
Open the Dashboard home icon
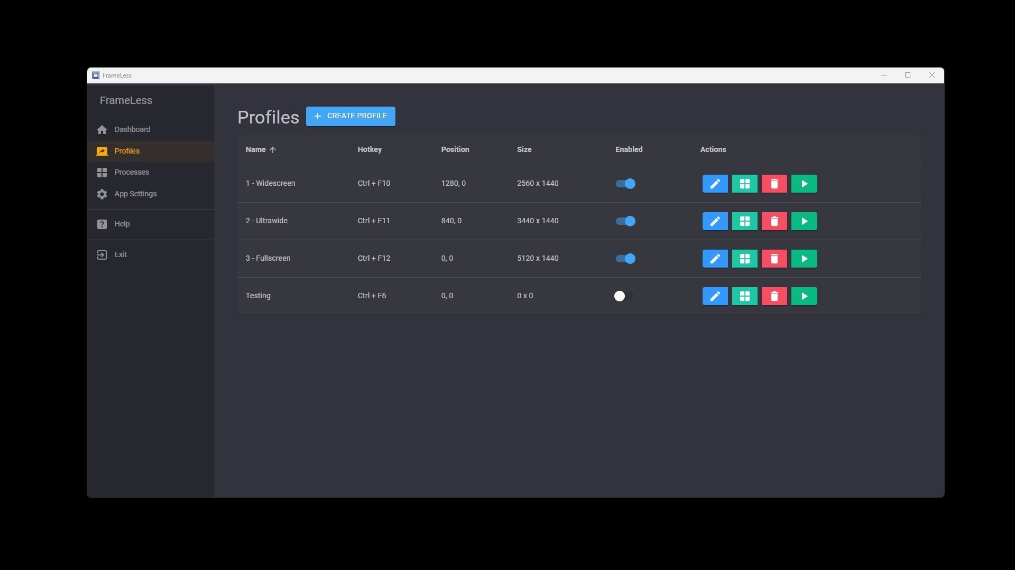pos(101,129)
